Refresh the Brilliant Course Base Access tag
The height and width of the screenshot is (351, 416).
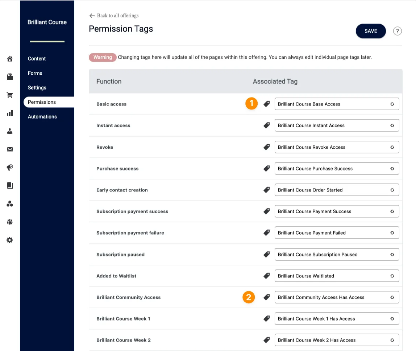tap(392, 104)
